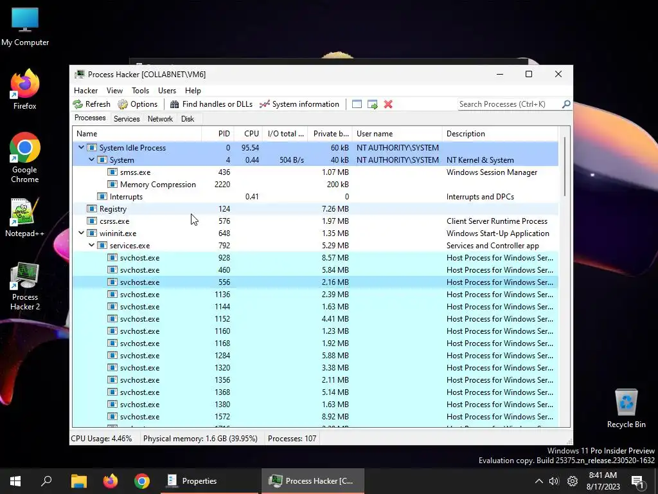Click the Process Hacker taskbar button
The width and height of the screenshot is (658, 494).
click(x=313, y=481)
